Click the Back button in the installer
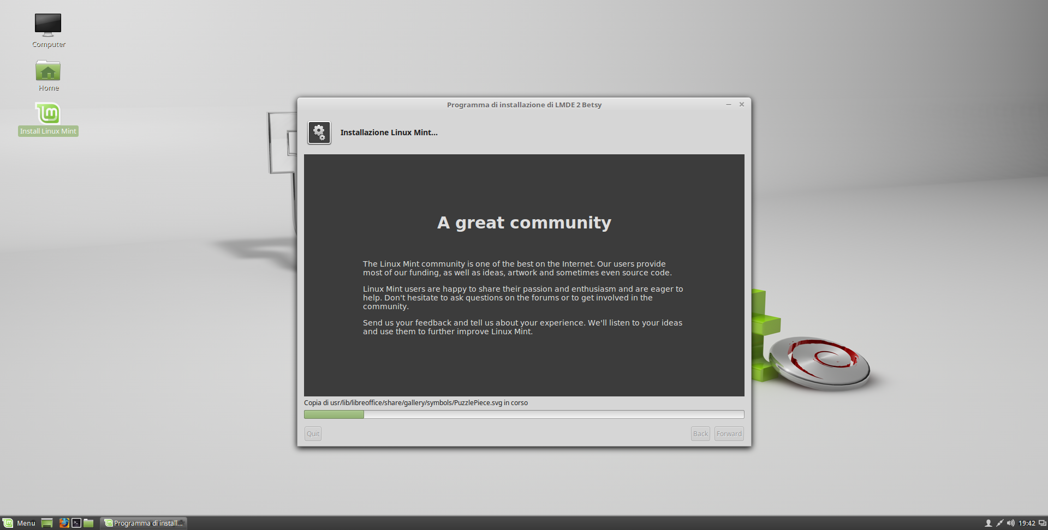 pyautogui.click(x=700, y=433)
